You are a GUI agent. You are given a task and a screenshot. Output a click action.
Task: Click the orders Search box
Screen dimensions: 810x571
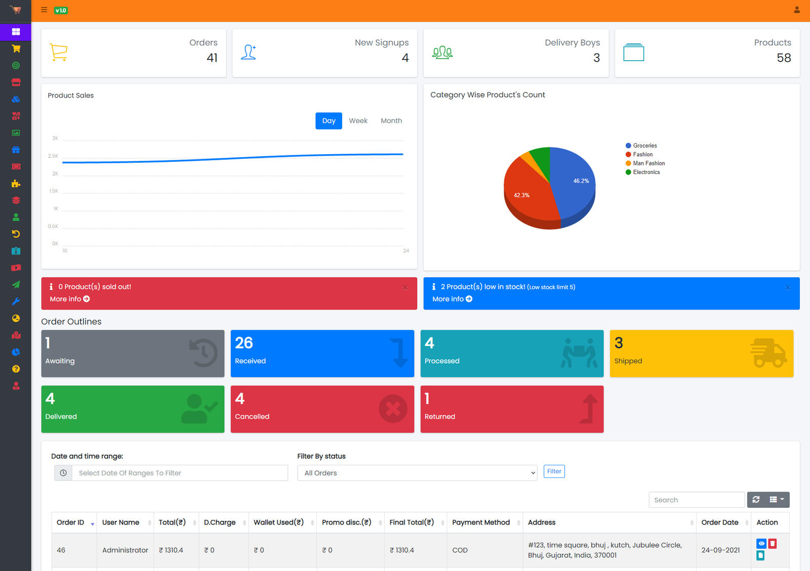(697, 500)
